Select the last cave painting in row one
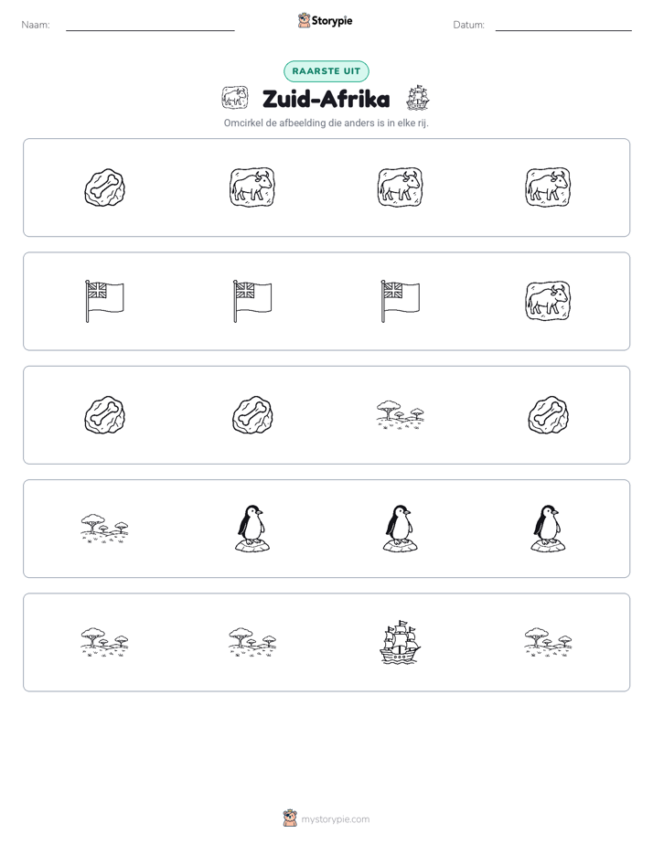 (548, 187)
